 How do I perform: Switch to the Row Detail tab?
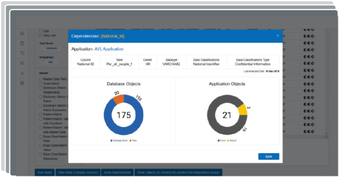(x=45, y=172)
